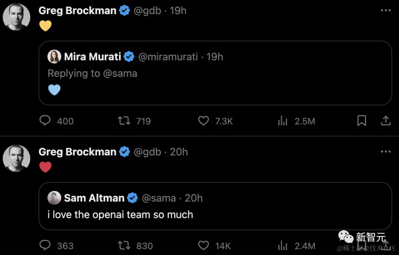This screenshot has width=399, height=255.
Task: Retweet the tweet with 830 reposts
Action: 124,245
